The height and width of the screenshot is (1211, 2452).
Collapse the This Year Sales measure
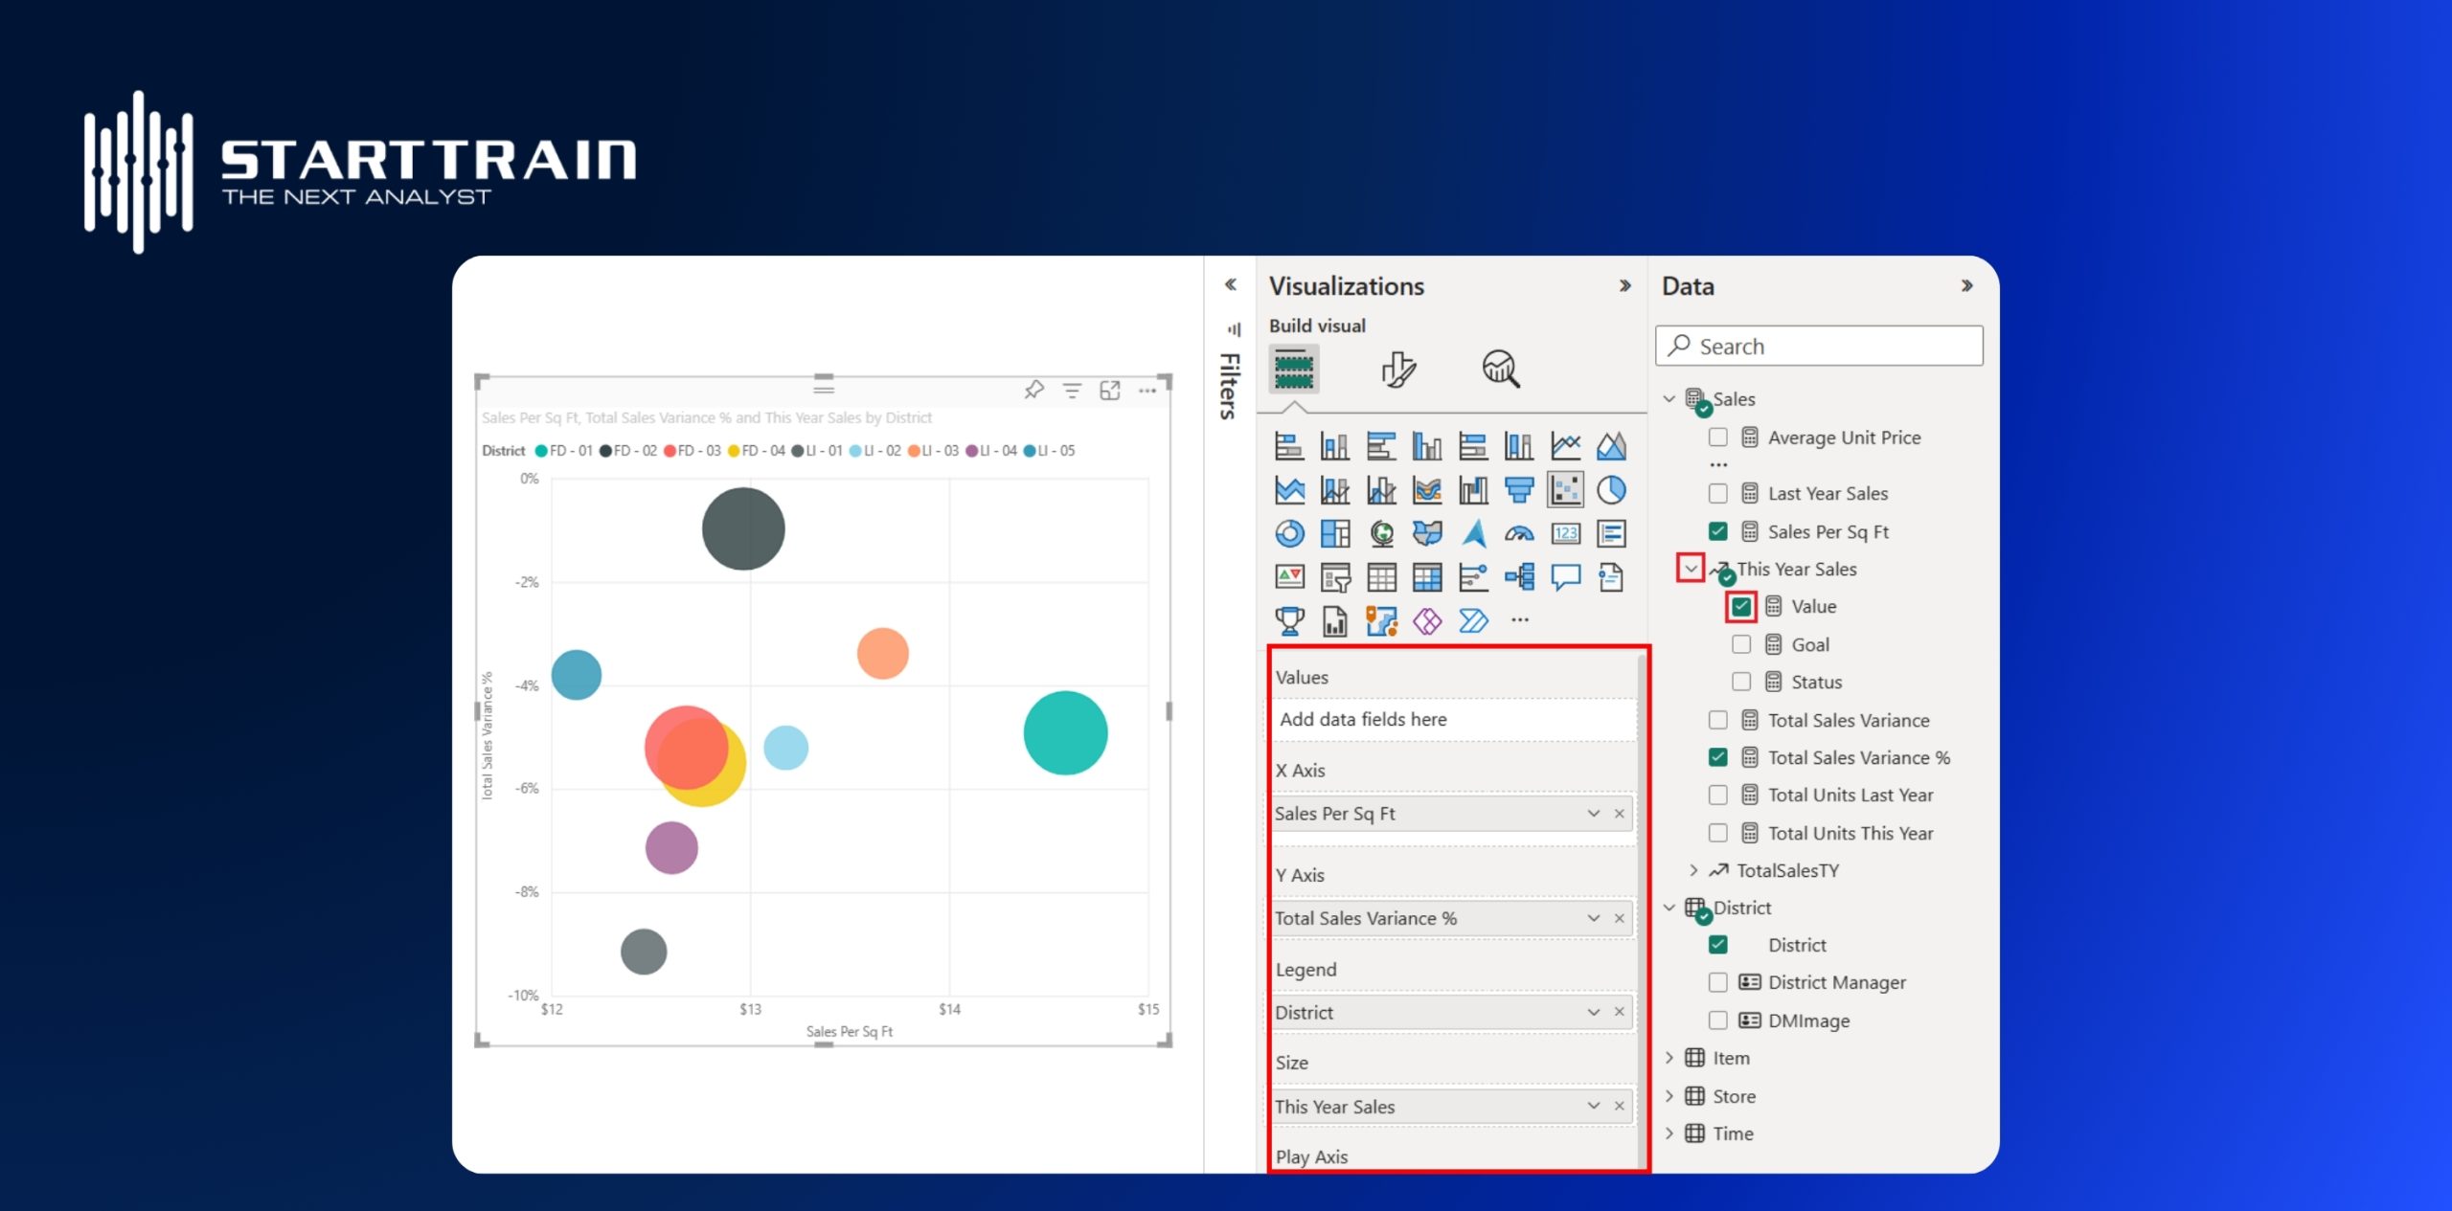(1691, 568)
